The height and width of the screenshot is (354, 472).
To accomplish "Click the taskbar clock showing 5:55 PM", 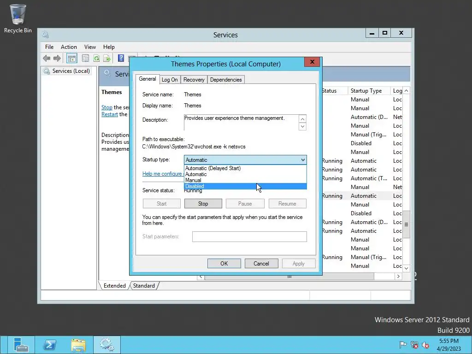I will pyautogui.click(x=449, y=345).
